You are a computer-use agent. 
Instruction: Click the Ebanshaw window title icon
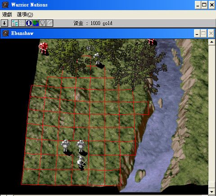tap(5, 33)
